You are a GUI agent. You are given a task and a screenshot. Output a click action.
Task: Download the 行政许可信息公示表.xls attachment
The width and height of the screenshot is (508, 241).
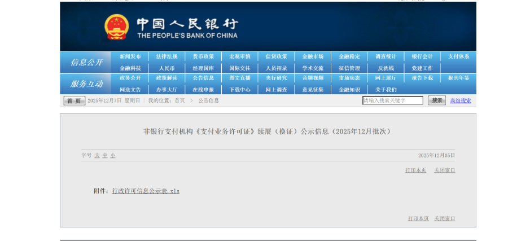[x=146, y=191]
